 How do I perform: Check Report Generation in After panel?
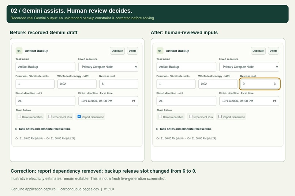tap(220, 116)
